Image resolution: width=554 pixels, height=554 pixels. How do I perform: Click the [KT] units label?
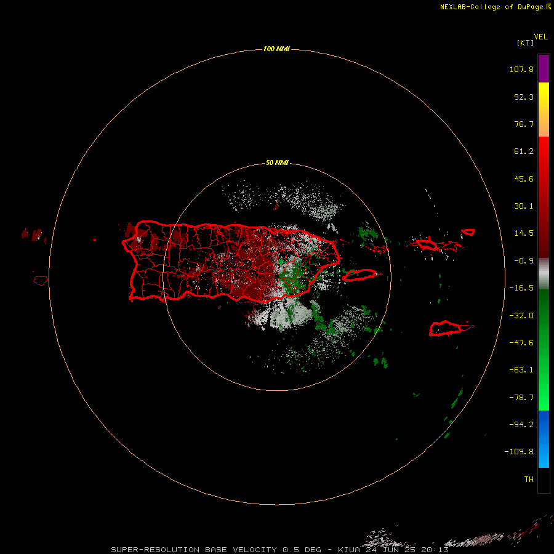[526, 42]
